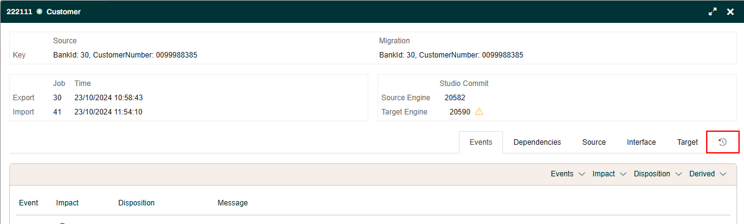This screenshot has height=224, width=744.
Task: Select Source Engine commit 20582
Action: click(455, 98)
